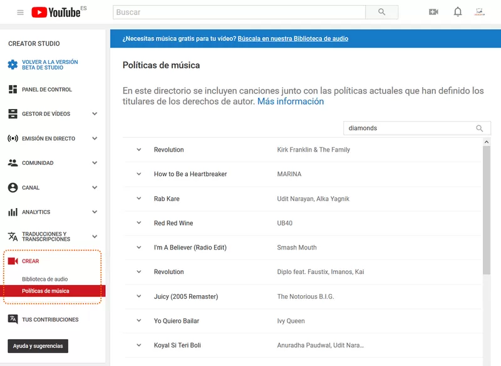Select the UB40 artist text
The image size is (501, 366).
click(x=285, y=223)
